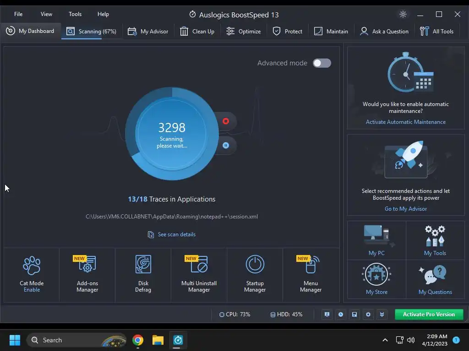The height and width of the screenshot is (351, 469).
Task: Click Go to My Advisor link
Action: point(406,209)
